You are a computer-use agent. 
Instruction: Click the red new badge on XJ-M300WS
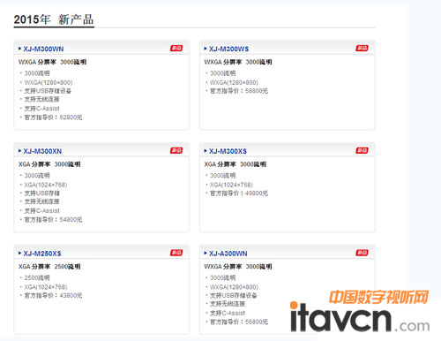pos(363,49)
